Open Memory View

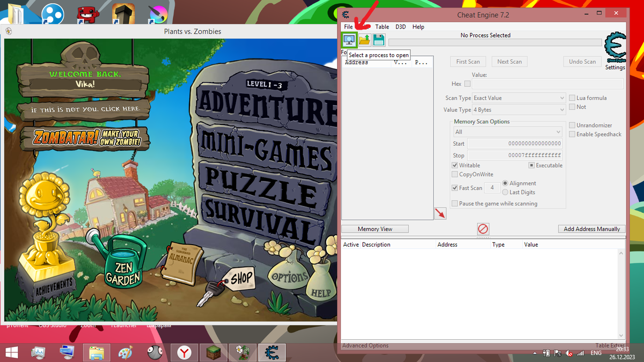[x=375, y=229]
